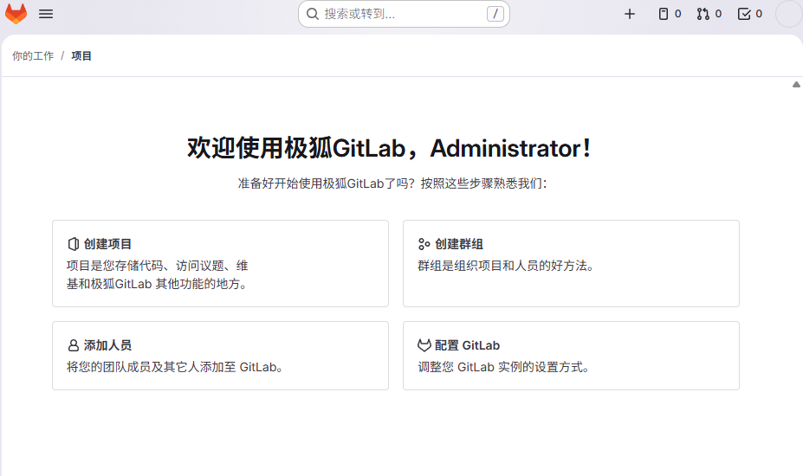This screenshot has height=476, width=803.
Task: Click text 调整您 GitLab 实例的设置方式
Action: point(504,367)
